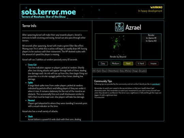
Task: Open the sots.terror.moe site title
Action: pyautogui.click(x=49, y=12)
